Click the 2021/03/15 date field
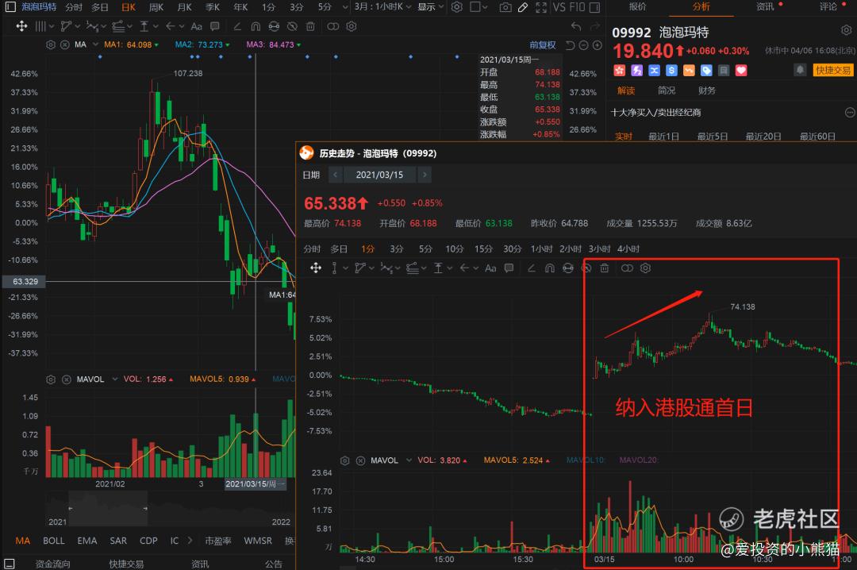The height and width of the screenshot is (570, 857). tap(379, 175)
